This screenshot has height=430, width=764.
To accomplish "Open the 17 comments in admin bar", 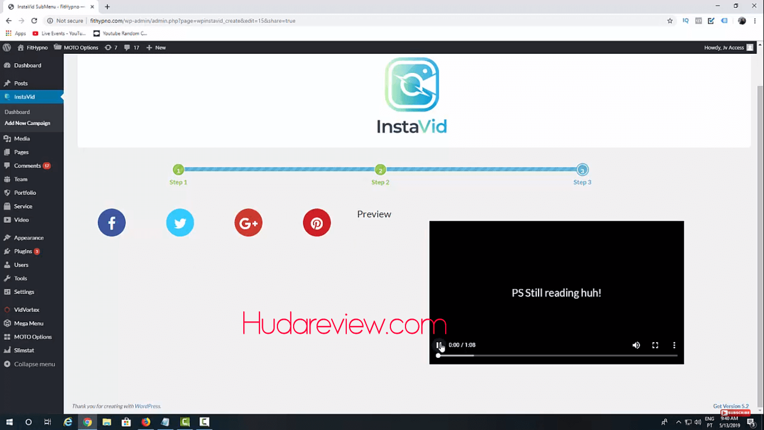I will pyautogui.click(x=131, y=48).
